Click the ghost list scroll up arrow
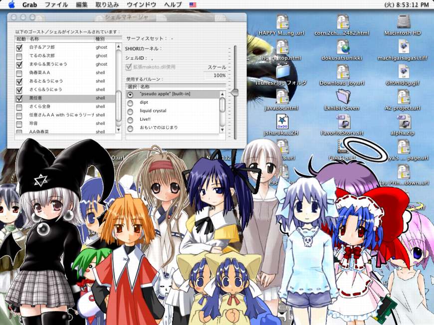The image size is (434, 325). [118, 46]
